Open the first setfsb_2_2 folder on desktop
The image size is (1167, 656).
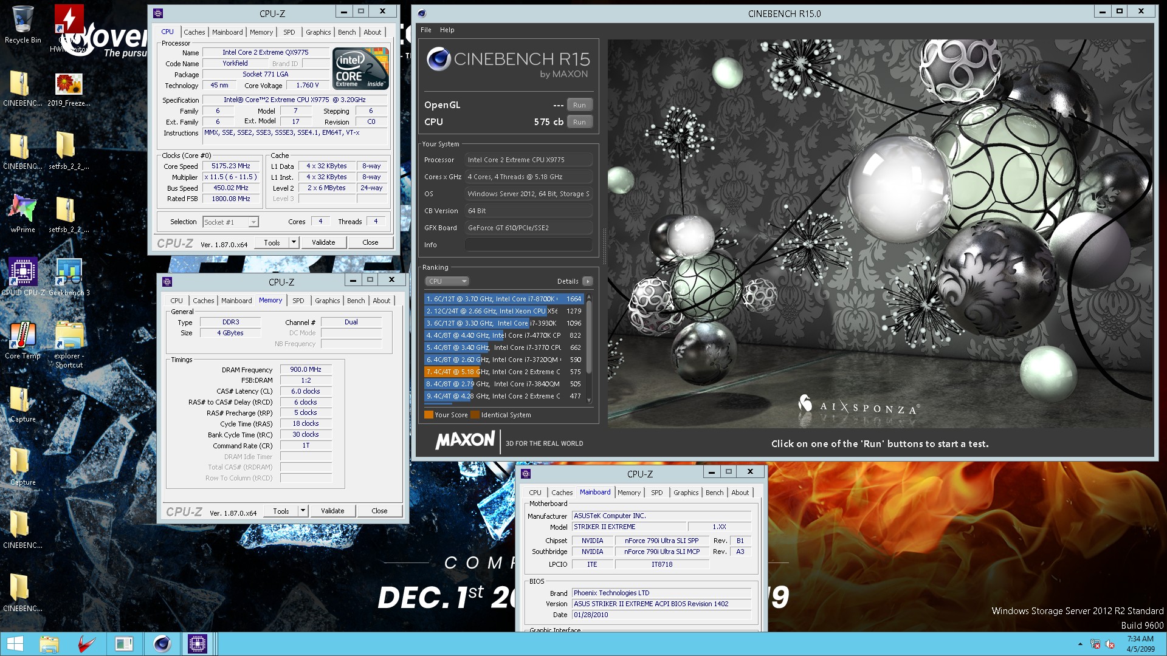[x=69, y=151]
